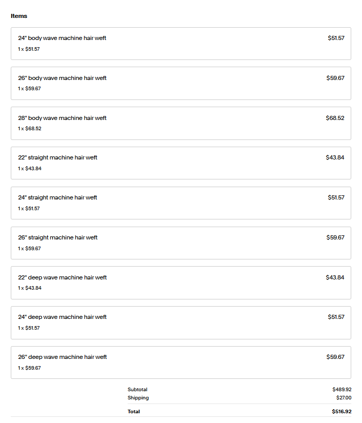362x423 pixels.
Task: Click the 24" deep wave machine hair weft
Action: [62, 317]
